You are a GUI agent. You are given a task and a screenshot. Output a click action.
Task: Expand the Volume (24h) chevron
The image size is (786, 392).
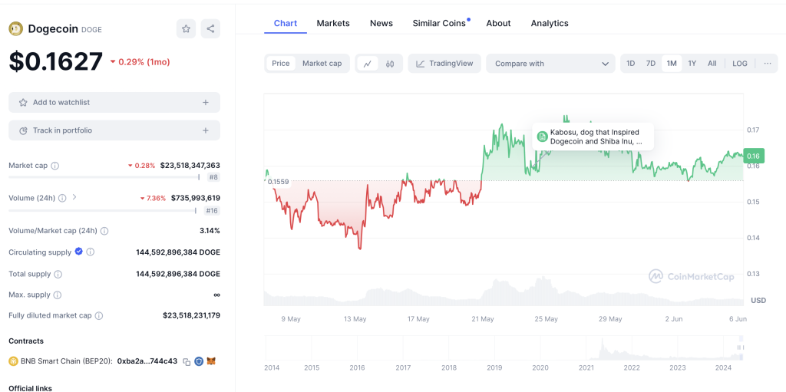(74, 197)
